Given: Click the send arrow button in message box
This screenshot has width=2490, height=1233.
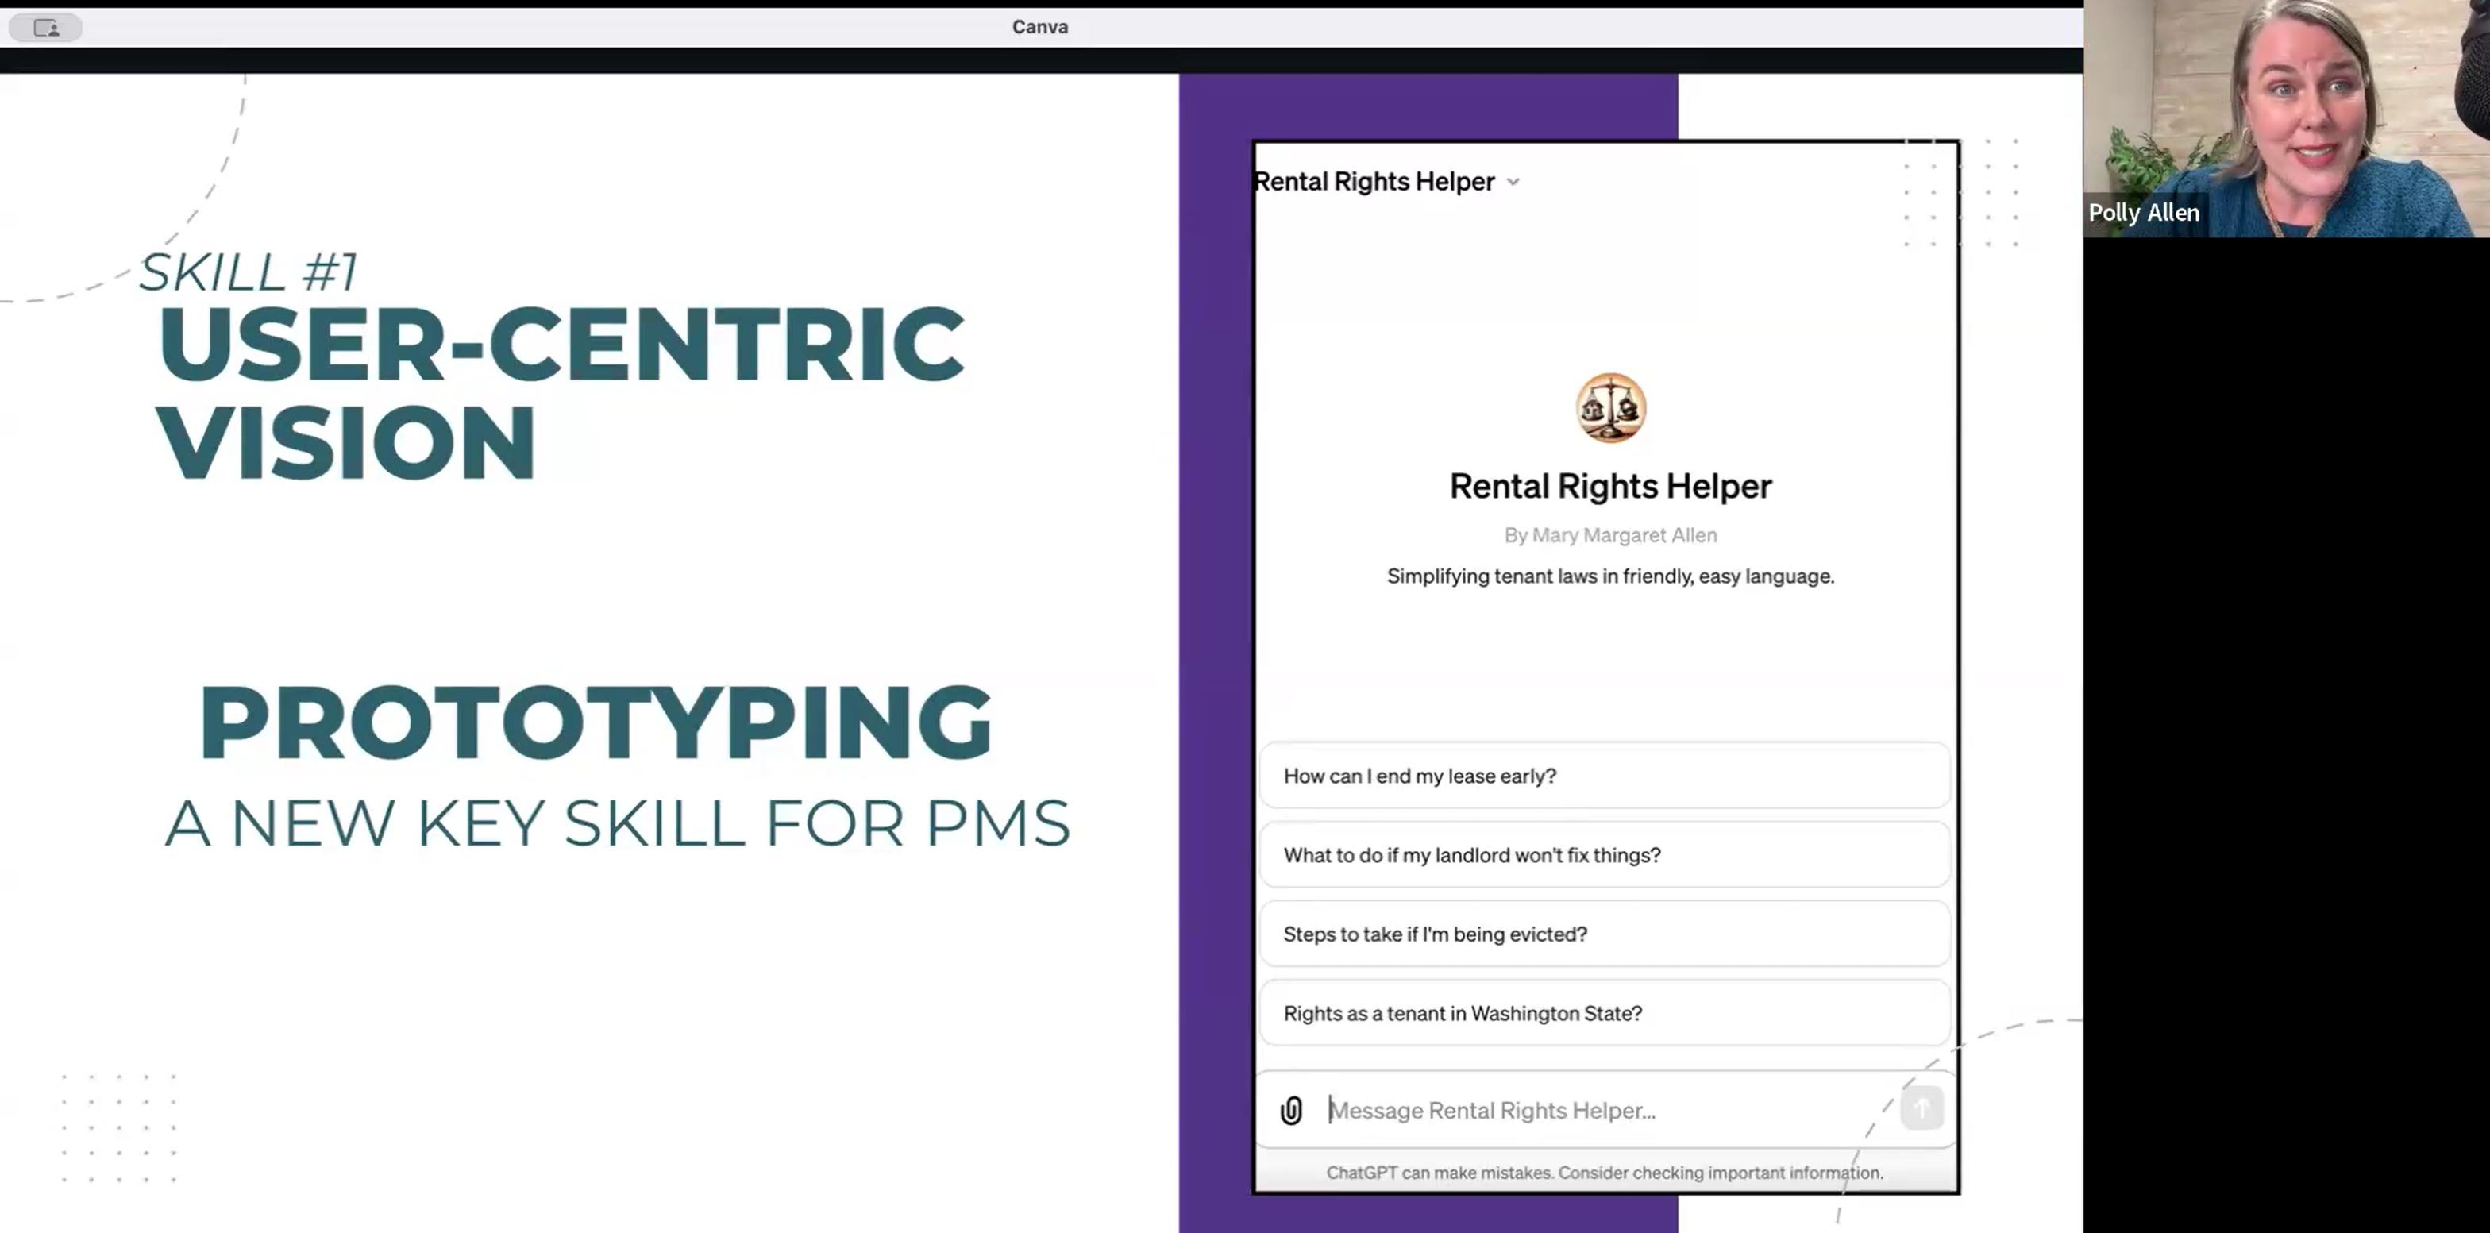Looking at the screenshot, I should pos(1921,1108).
